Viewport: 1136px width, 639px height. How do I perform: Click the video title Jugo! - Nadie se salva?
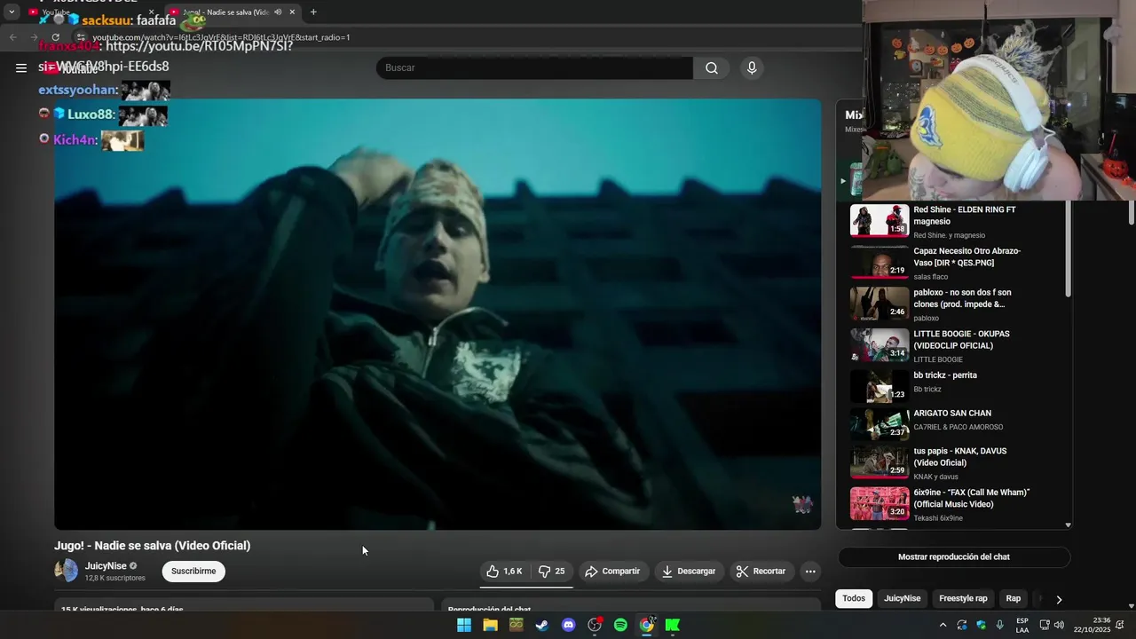(x=153, y=546)
